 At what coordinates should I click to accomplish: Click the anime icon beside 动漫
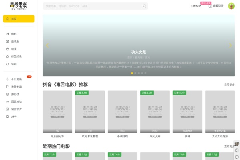(7, 49)
